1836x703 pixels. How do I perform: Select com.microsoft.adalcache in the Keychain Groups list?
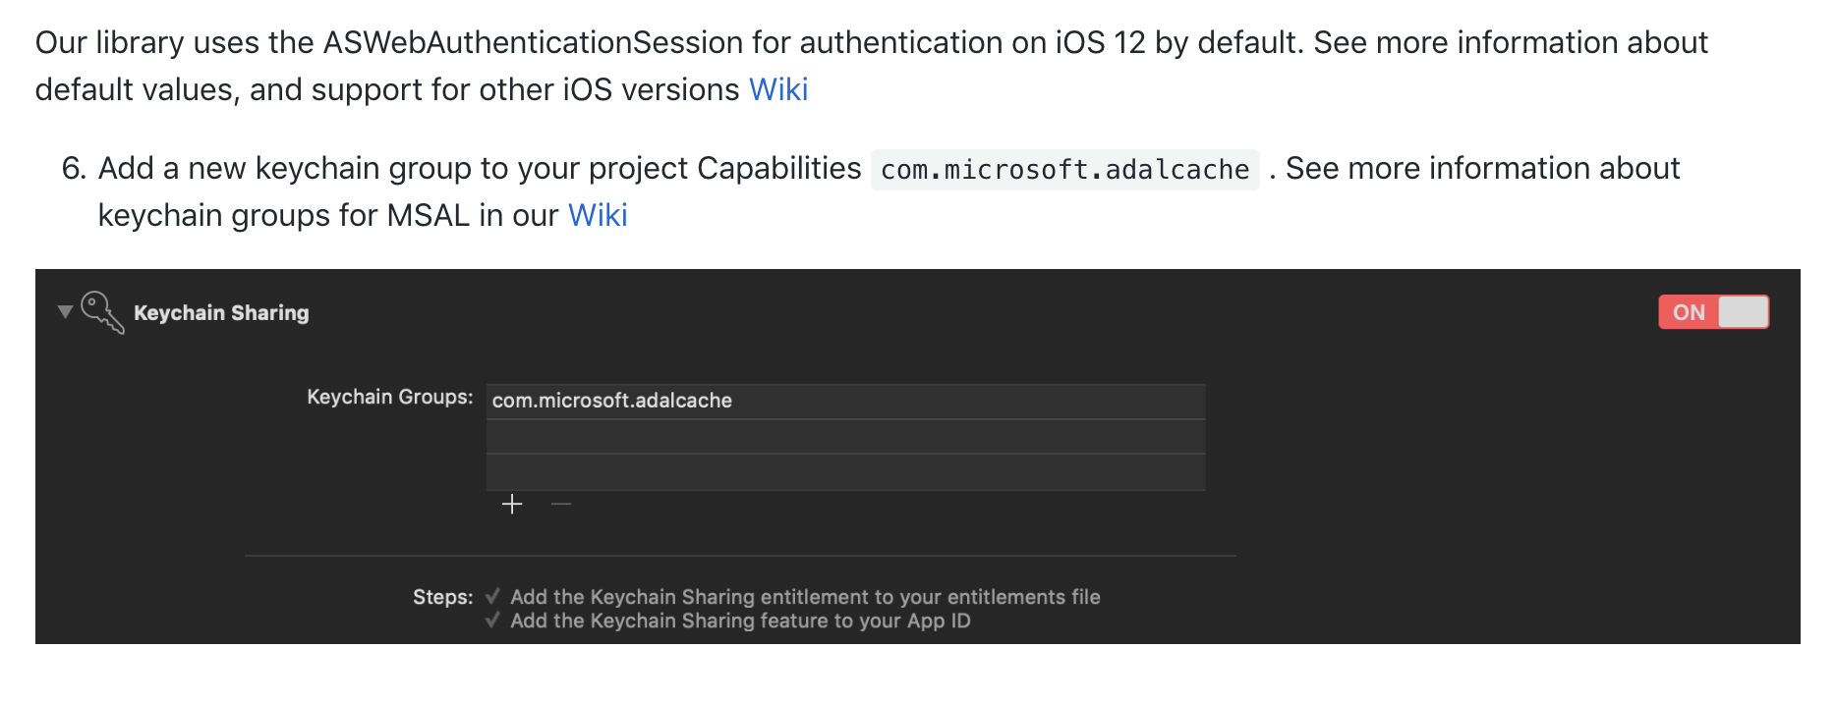[611, 401]
